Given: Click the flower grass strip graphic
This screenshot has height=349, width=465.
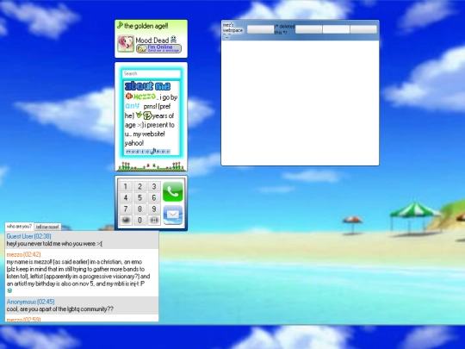Looking at the screenshot, I should tap(152, 166).
